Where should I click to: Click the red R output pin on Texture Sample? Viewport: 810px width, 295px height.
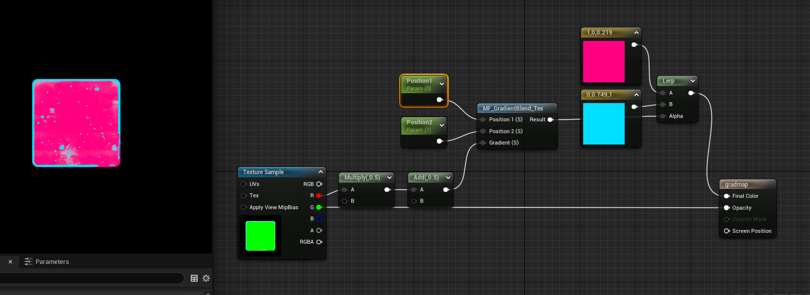tap(319, 196)
